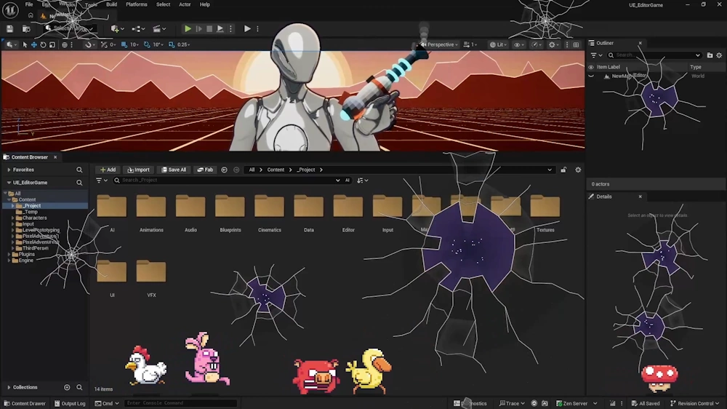The height and width of the screenshot is (409, 727).
Task: Expand the Characters folder in tree
Action: click(13, 218)
